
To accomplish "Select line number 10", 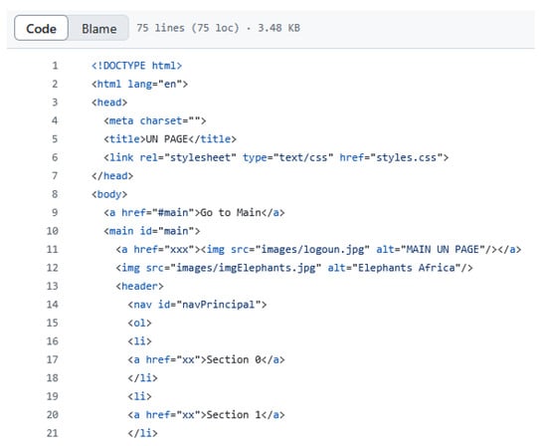I will 53,231.
